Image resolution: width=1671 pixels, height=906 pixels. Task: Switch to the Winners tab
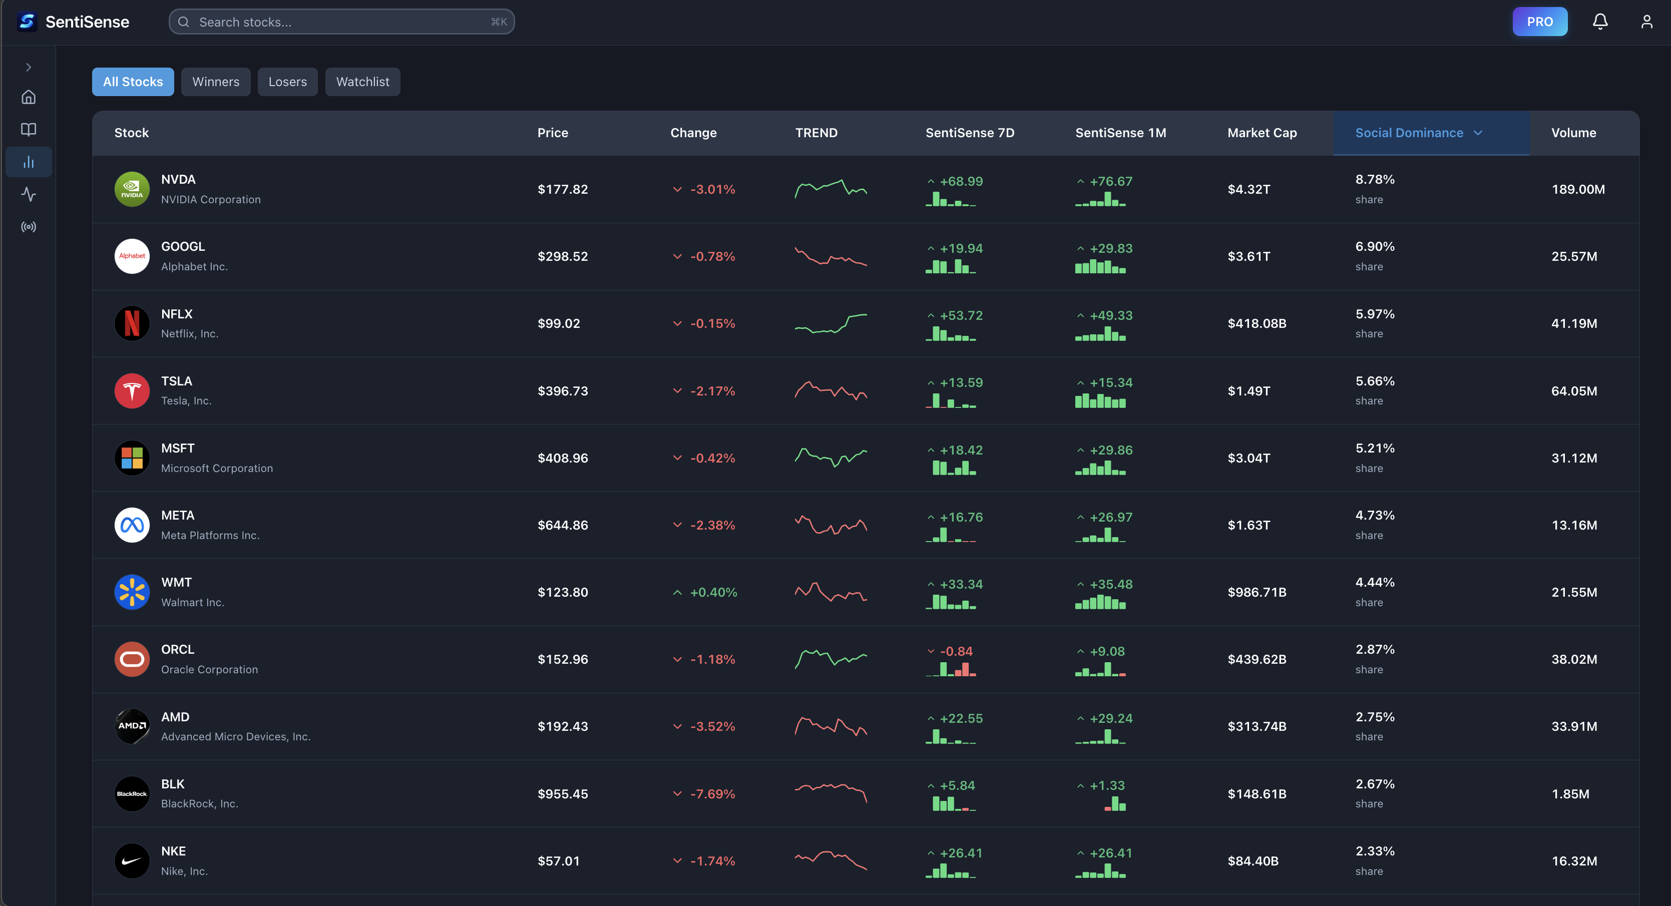(215, 82)
